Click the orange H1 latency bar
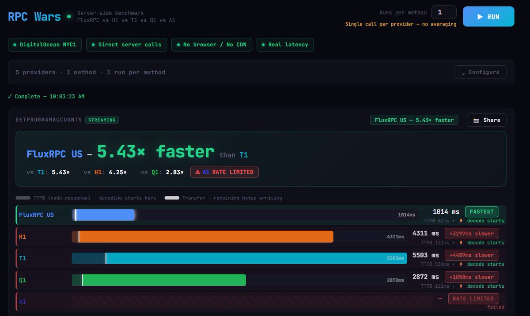This screenshot has width=530, height=316. click(x=203, y=237)
